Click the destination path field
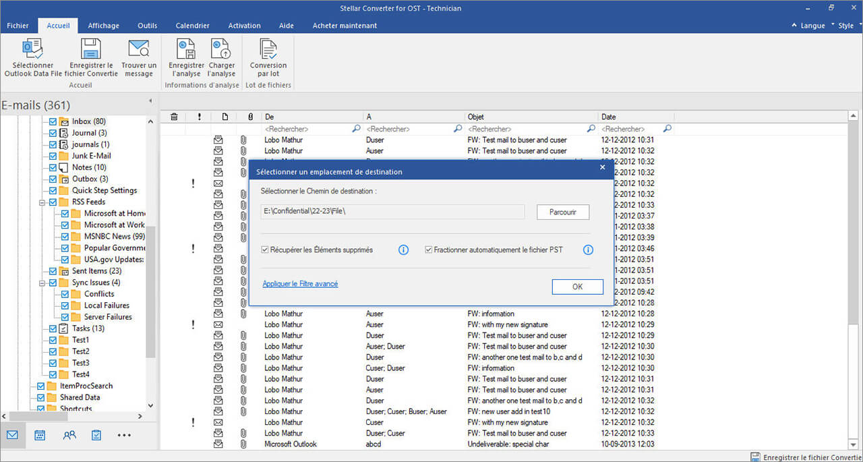Viewport: 863px width, 462px height. (393, 212)
